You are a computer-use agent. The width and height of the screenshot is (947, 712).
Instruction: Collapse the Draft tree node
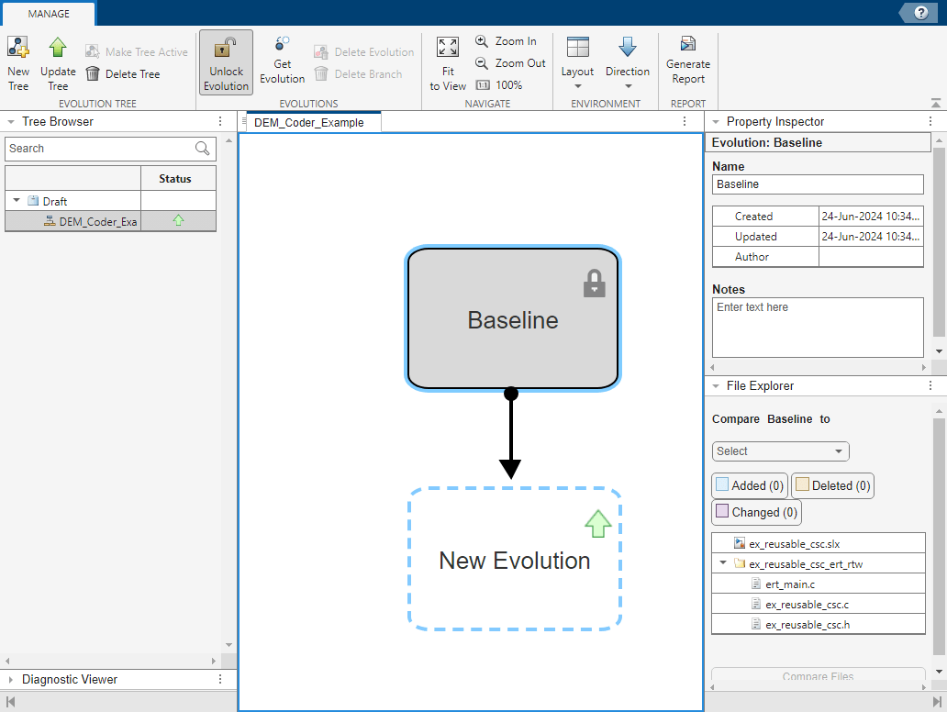coord(16,201)
